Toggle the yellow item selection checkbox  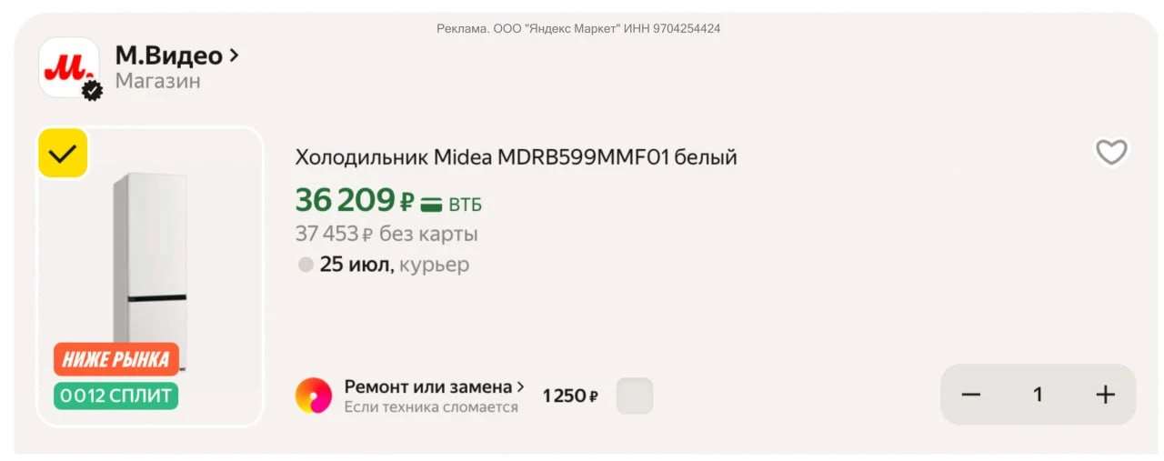coord(63,154)
